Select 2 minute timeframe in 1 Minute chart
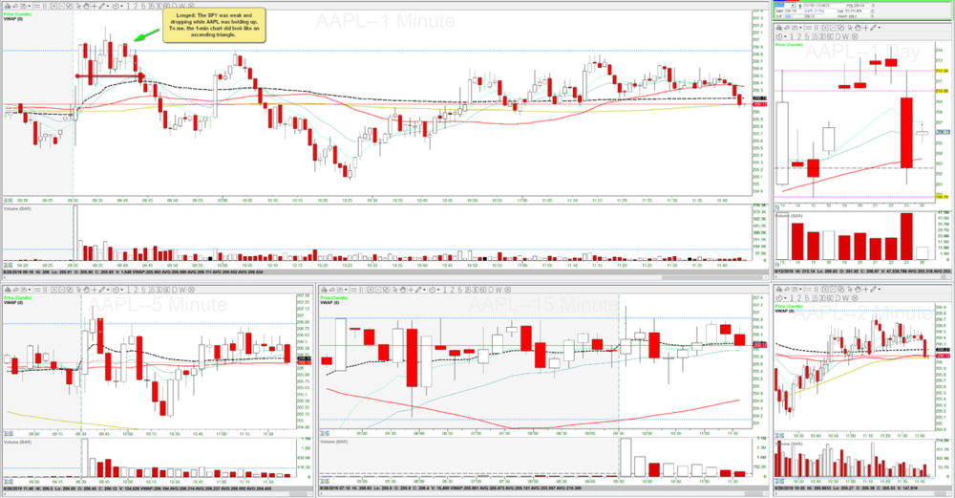 pos(136,6)
